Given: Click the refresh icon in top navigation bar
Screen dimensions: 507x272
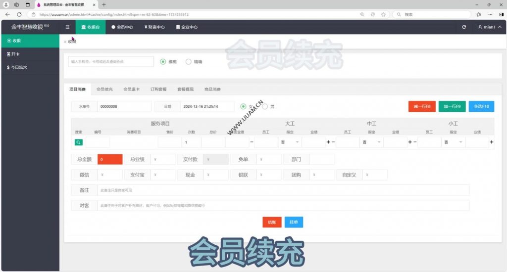Looking at the screenshot, I should point(463,27).
